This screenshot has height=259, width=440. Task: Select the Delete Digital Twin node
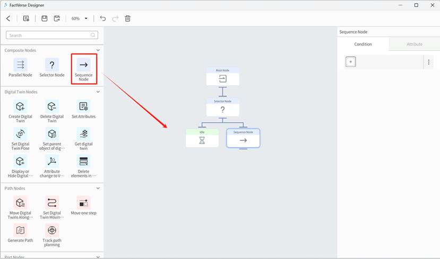(x=52, y=107)
